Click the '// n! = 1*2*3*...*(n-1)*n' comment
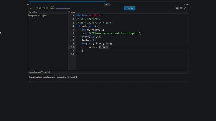This screenshot has width=216, height=121. coord(94,23)
